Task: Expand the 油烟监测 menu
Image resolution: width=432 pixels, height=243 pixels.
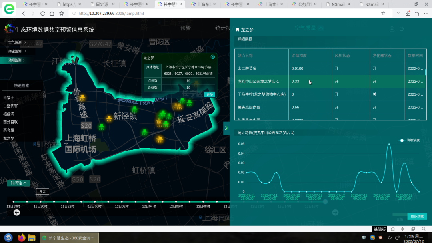Action: pyautogui.click(x=16, y=60)
